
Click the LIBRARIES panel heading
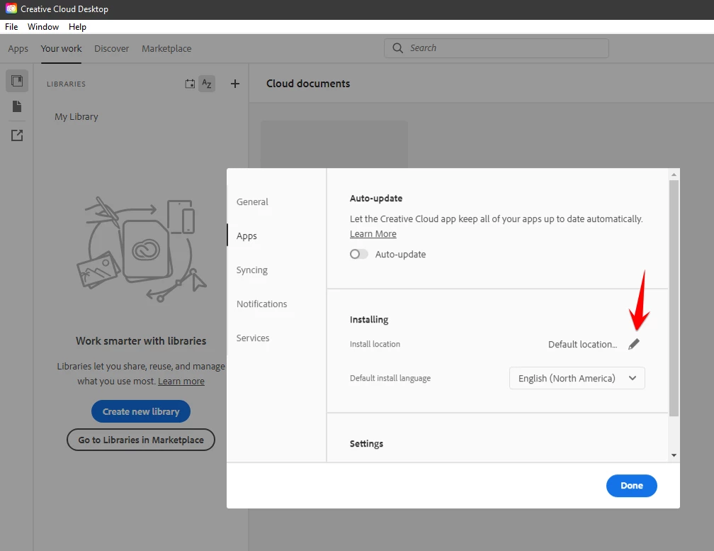[x=66, y=84]
